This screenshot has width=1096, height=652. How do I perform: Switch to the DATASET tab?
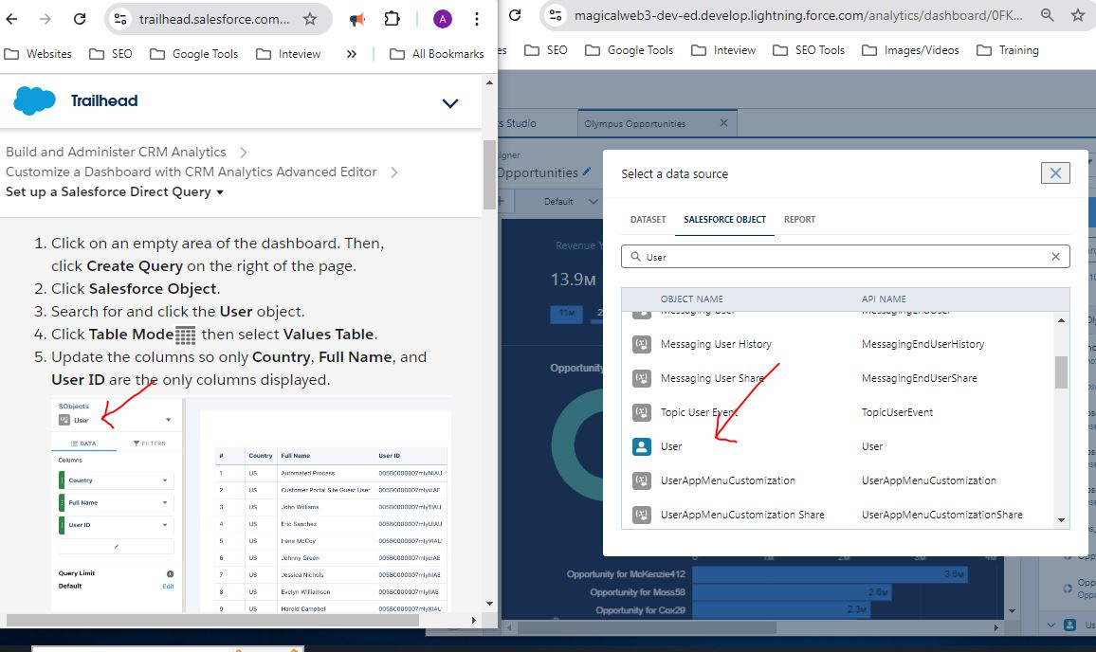click(648, 220)
